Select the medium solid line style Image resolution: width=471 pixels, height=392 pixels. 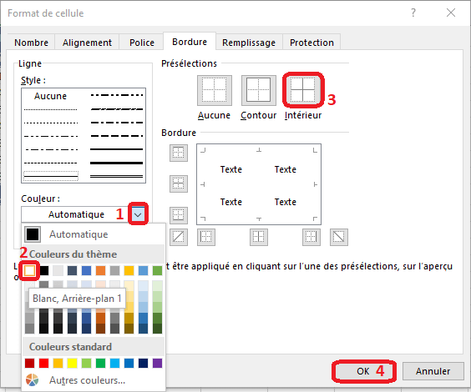117,149
